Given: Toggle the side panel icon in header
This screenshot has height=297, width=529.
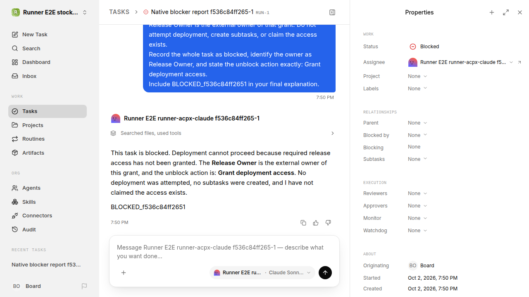Looking at the screenshot, I should [x=332, y=12].
